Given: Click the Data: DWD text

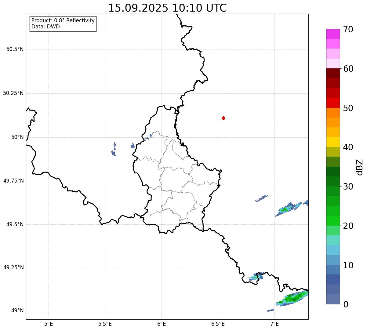Looking at the screenshot, I should pyautogui.click(x=45, y=27).
